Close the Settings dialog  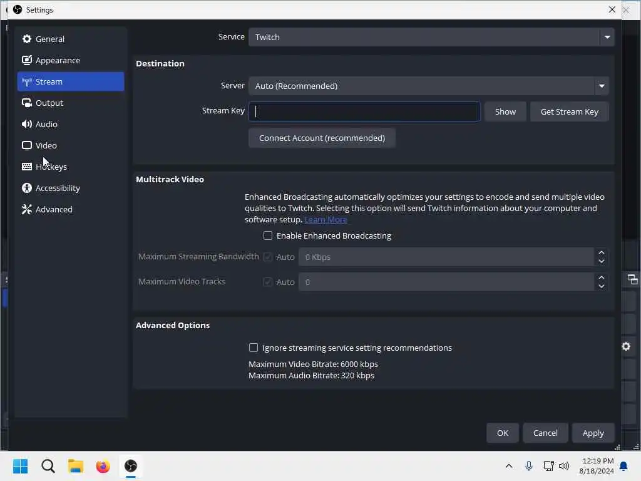click(x=612, y=9)
